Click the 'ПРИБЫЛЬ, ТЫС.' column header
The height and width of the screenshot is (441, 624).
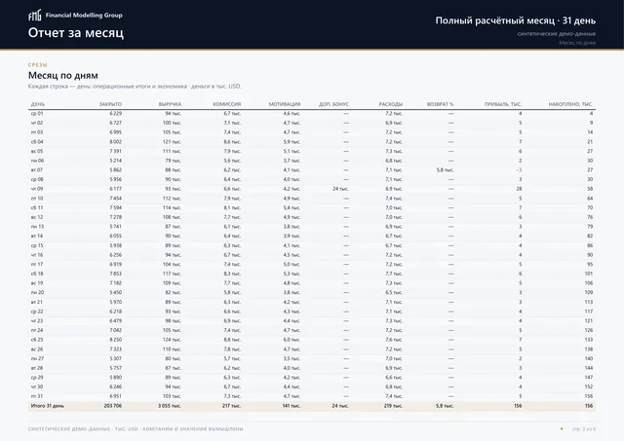(503, 104)
